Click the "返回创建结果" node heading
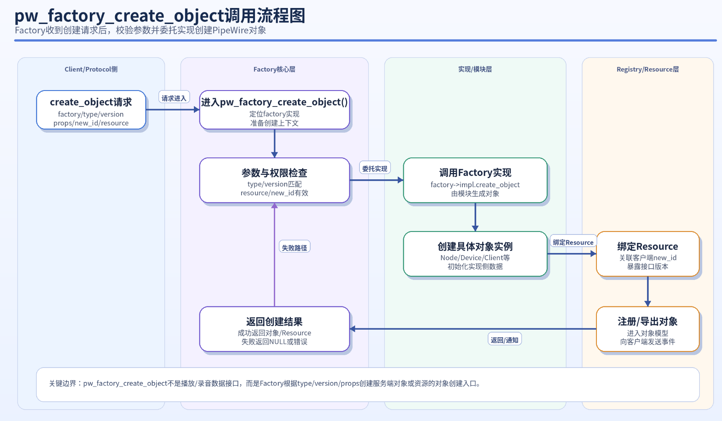Viewport: 722px width, 421px height. coord(274,322)
